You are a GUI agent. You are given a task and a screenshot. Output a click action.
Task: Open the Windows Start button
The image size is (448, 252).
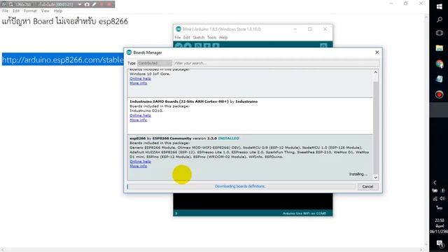[x=440, y=7]
